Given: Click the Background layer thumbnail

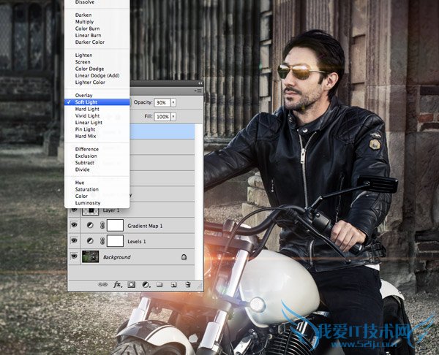Looking at the screenshot, I should click(x=91, y=256).
